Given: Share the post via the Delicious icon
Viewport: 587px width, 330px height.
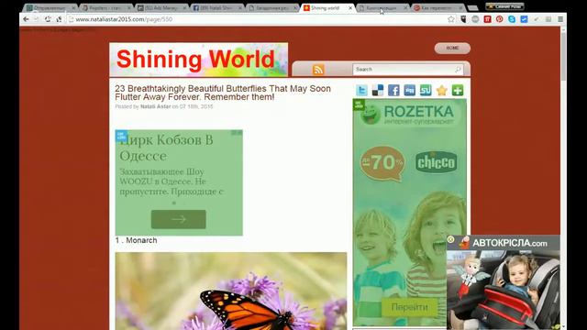Looking at the screenshot, I should [378, 90].
